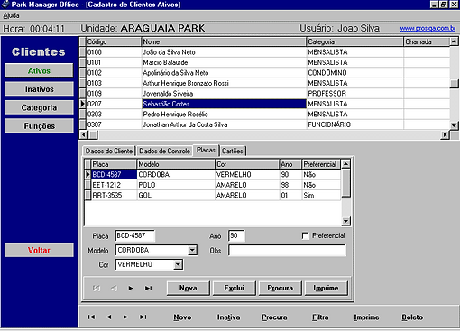
Task: Toggle the Preferencial checkbox
Action: click(x=306, y=235)
